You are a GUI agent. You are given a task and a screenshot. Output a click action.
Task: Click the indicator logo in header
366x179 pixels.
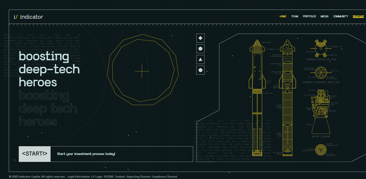click(28, 17)
